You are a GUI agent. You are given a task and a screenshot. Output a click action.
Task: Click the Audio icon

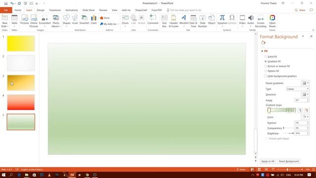[x=251, y=21]
